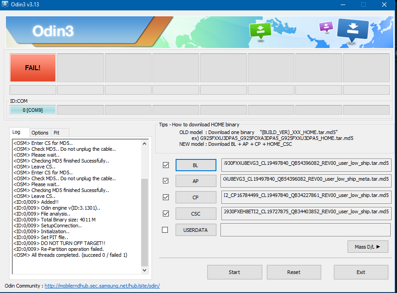Toggle the BL file checkbox
The image size is (397, 293).
tap(166, 165)
